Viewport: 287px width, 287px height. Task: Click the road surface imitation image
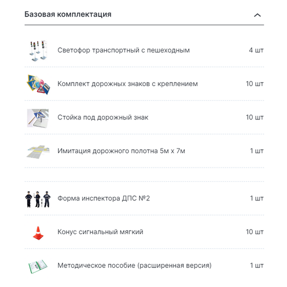pyautogui.click(x=38, y=152)
